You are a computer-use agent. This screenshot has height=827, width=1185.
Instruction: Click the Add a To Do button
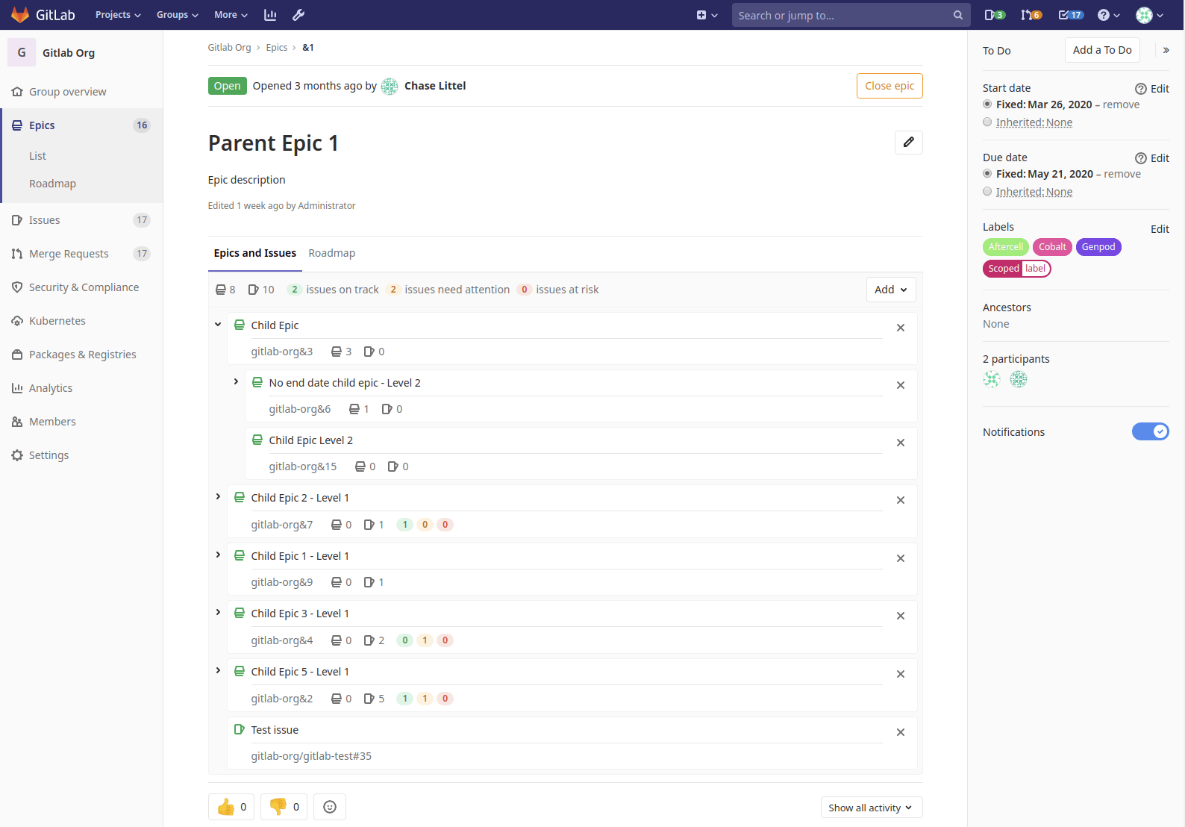[x=1101, y=50]
